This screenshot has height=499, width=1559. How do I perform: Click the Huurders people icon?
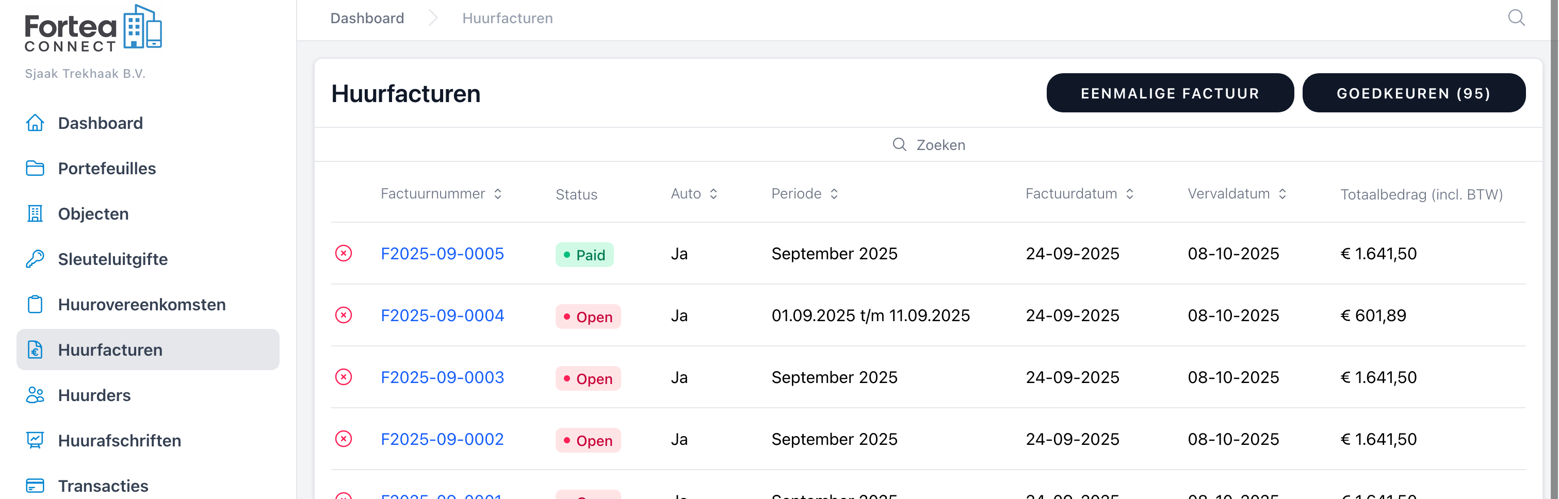(x=35, y=395)
